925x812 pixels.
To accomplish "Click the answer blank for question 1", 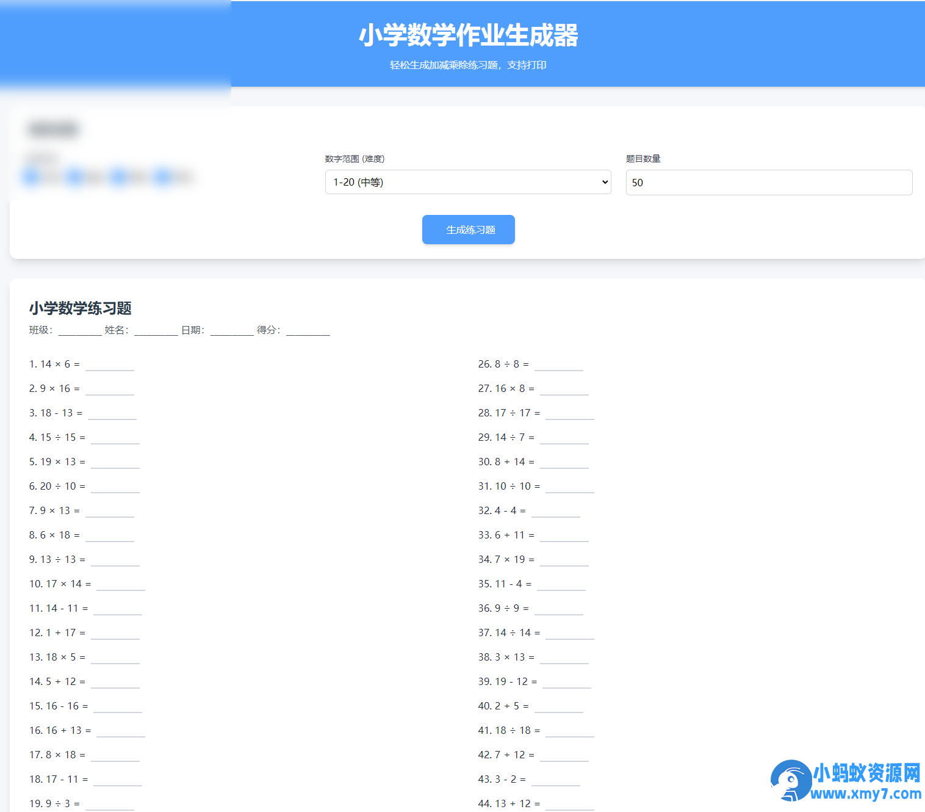I will [109, 365].
